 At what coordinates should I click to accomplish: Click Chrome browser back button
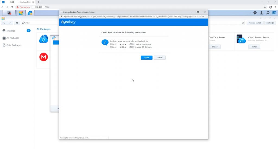click(2, 7)
